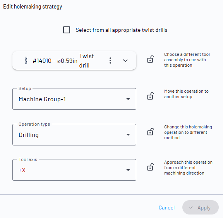Click the Select from all appropriate twist drills label
This screenshot has height=218, width=223.
122,30
